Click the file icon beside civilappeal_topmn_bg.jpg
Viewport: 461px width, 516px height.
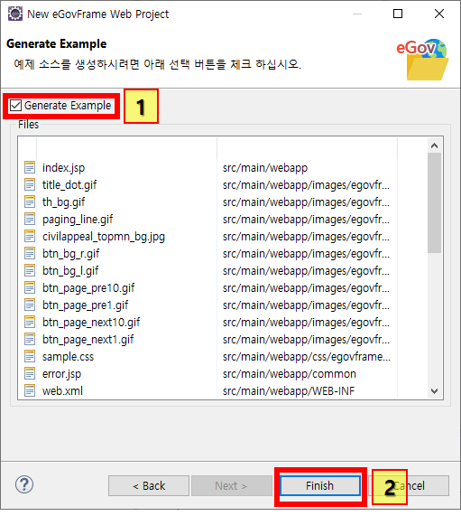coord(30,236)
